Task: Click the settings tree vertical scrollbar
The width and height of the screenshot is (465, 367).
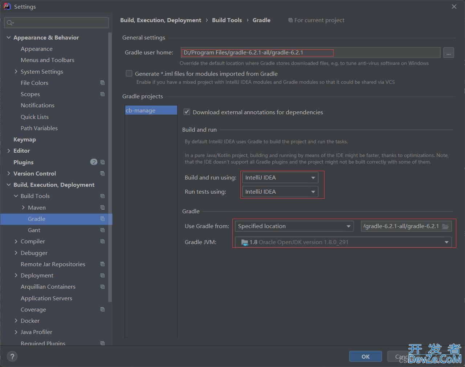Action: click(x=110, y=167)
